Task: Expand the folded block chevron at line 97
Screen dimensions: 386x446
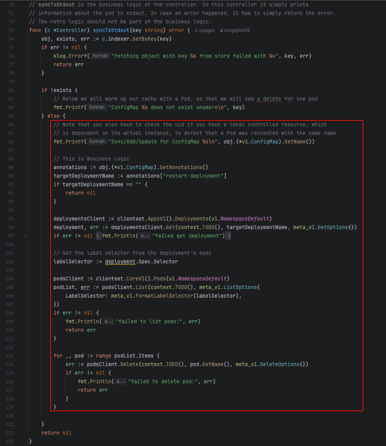Action: coord(26,236)
